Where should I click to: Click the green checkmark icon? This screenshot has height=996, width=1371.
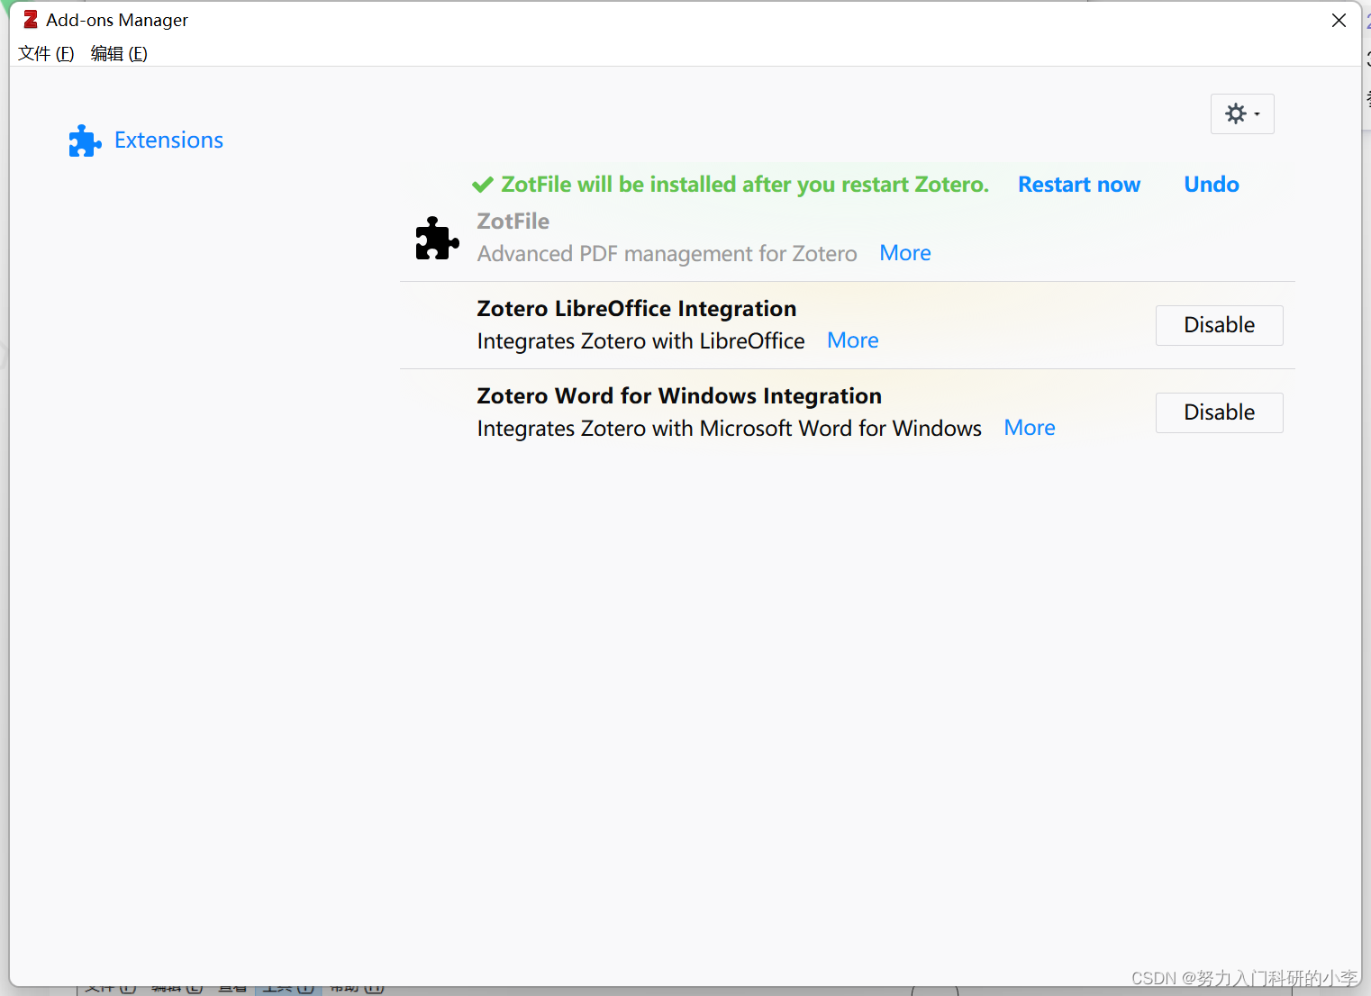[x=483, y=185]
